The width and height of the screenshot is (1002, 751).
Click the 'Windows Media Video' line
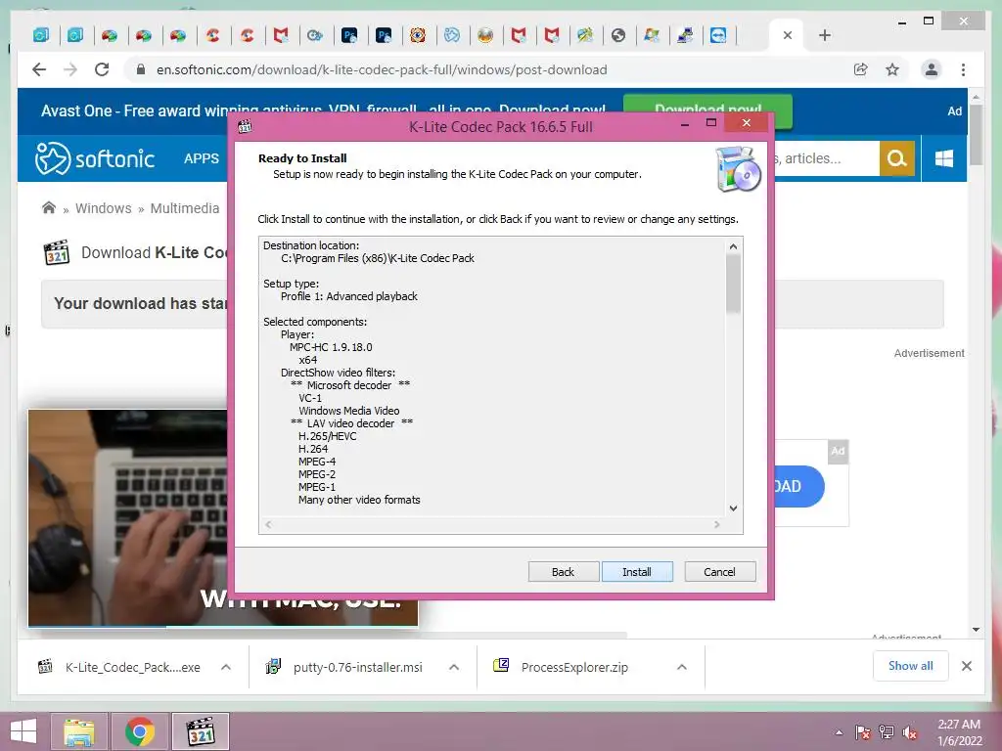(349, 411)
